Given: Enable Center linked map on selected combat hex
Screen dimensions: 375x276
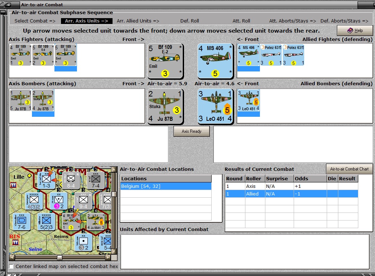Looking at the screenshot, I should pyautogui.click(x=11, y=266).
